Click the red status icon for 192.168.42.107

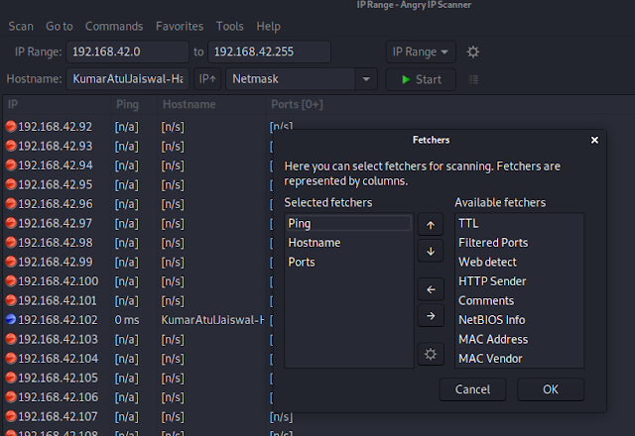(x=11, y=416)
